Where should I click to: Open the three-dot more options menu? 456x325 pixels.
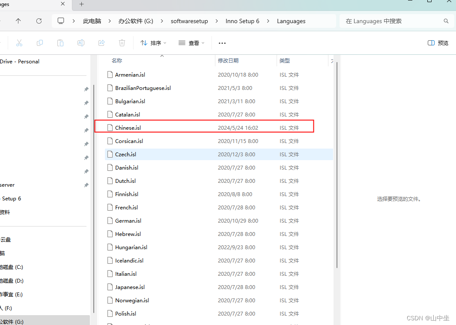pos(222,43)
